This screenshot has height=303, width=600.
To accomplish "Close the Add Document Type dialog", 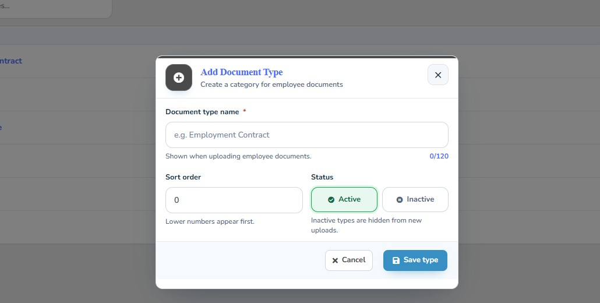I will click(437, 75).
